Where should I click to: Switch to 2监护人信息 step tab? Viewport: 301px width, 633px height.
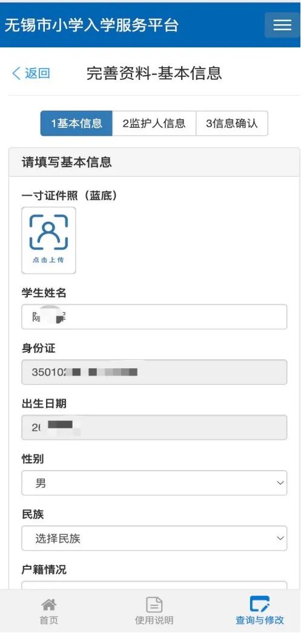tap(154, 124)
